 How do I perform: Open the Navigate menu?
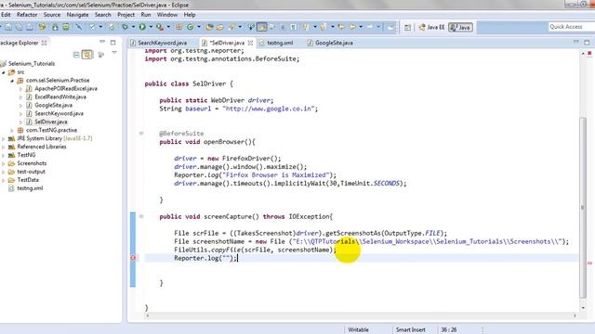click(x=77, y=15)
